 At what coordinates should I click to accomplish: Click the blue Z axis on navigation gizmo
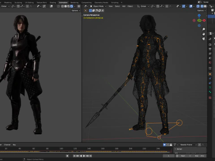pos(199,15)
